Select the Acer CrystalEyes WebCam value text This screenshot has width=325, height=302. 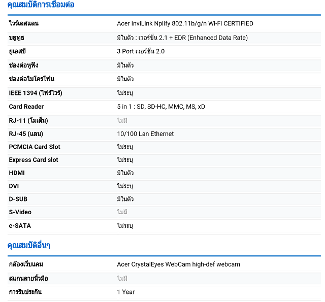pos(178,264)
